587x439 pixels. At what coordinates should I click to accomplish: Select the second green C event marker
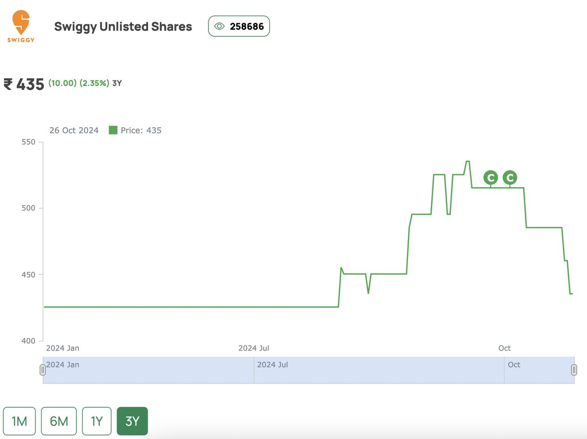click(509, 178)
